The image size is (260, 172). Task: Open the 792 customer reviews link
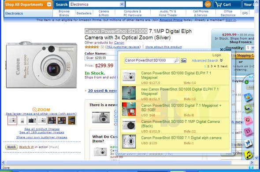coord(123,47)
